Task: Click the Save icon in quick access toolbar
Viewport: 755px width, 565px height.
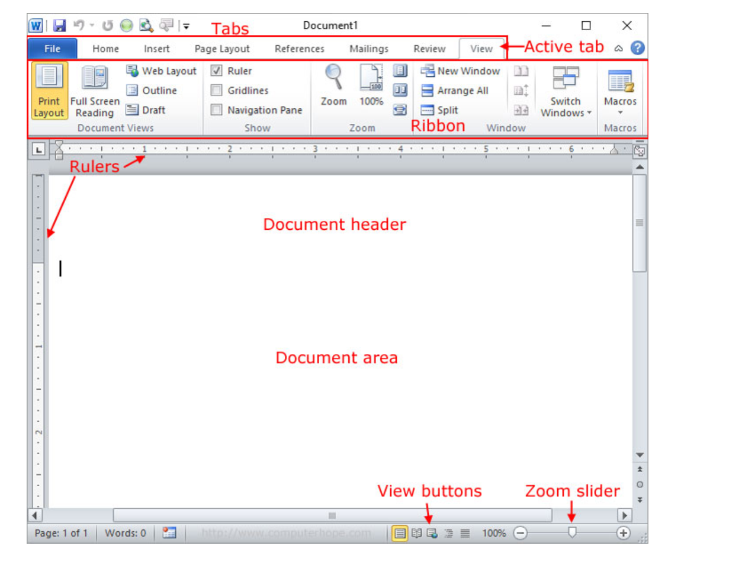Action: (59, 25)
